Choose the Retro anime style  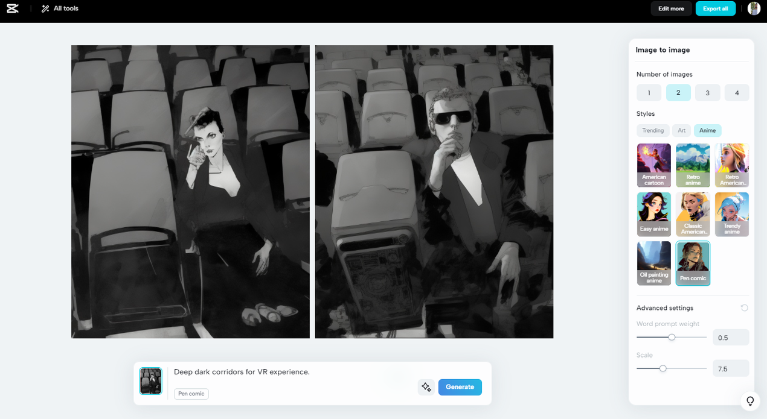693,165
